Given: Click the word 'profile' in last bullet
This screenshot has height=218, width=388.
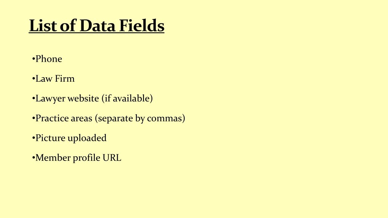Looking at the screenshot, I should click(86, 158).
